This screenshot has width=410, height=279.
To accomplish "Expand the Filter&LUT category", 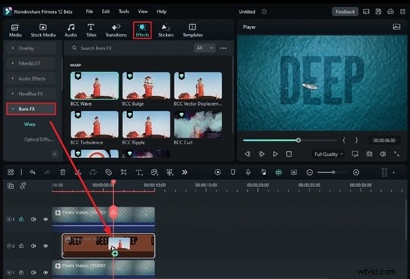I will [x=31, y=64].
